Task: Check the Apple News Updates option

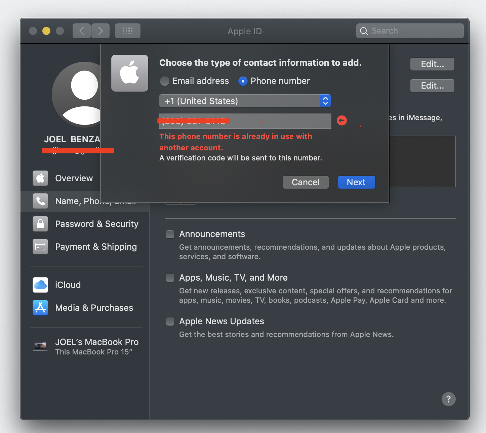Action: point(170,321)
